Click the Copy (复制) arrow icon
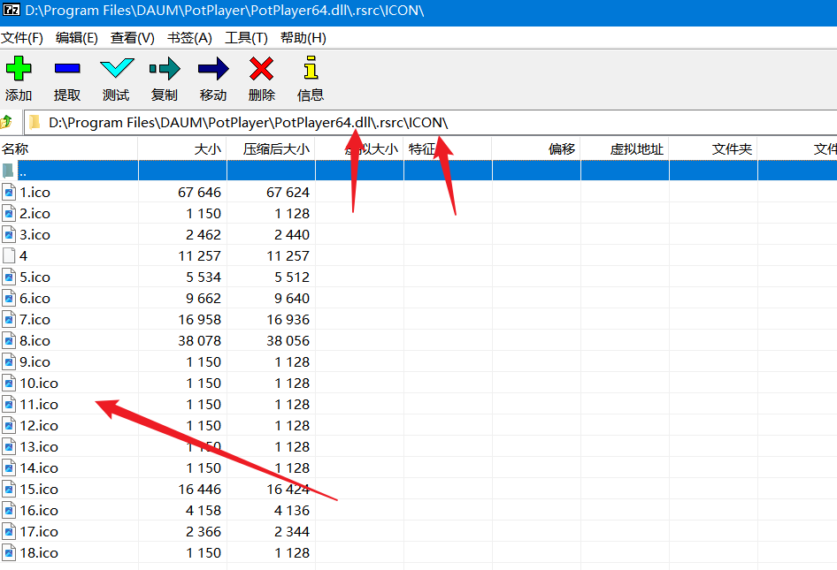The image size is (837, 570). (165, 69)
